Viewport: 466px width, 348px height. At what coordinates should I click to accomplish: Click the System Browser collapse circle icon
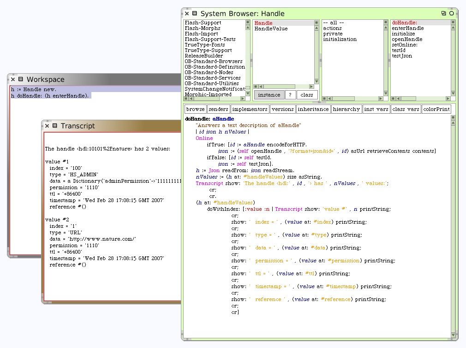(451, 14)
